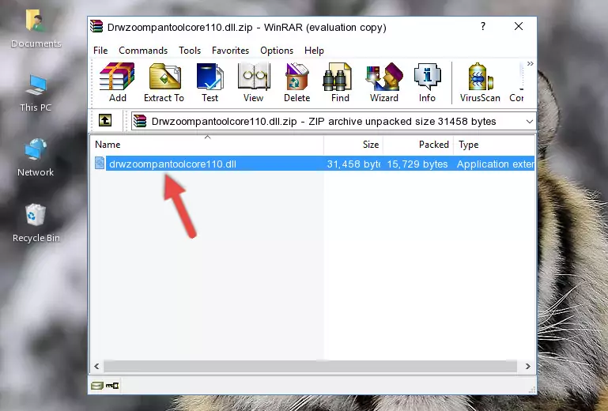
Task: Start the VirusScan tool
Action: 480,82
